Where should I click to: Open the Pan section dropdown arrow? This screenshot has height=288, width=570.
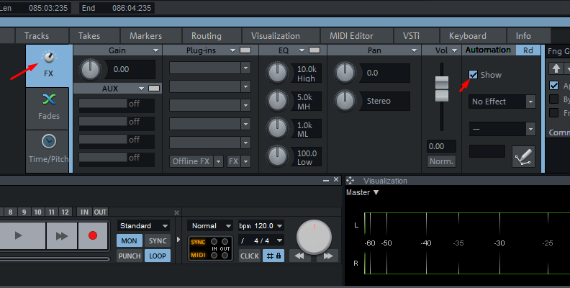(414, 50)
